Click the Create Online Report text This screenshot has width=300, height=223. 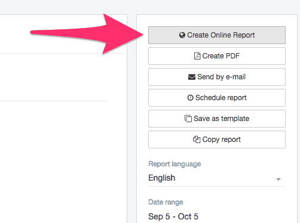click(221, 35)
